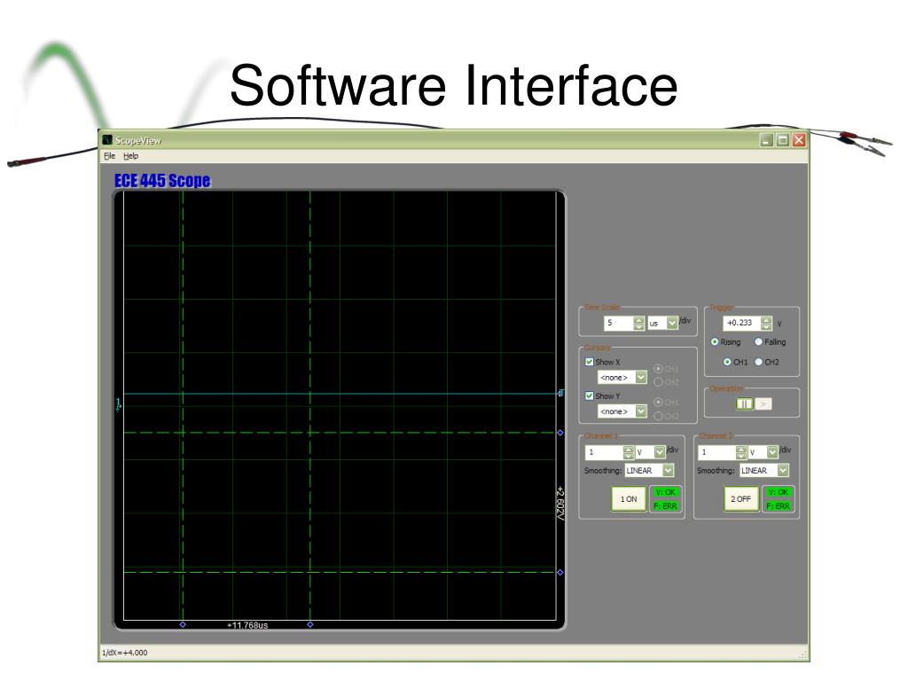Click Channel 2 V: OK status indicator
908x681 pixels.
[x=779, y=491]
